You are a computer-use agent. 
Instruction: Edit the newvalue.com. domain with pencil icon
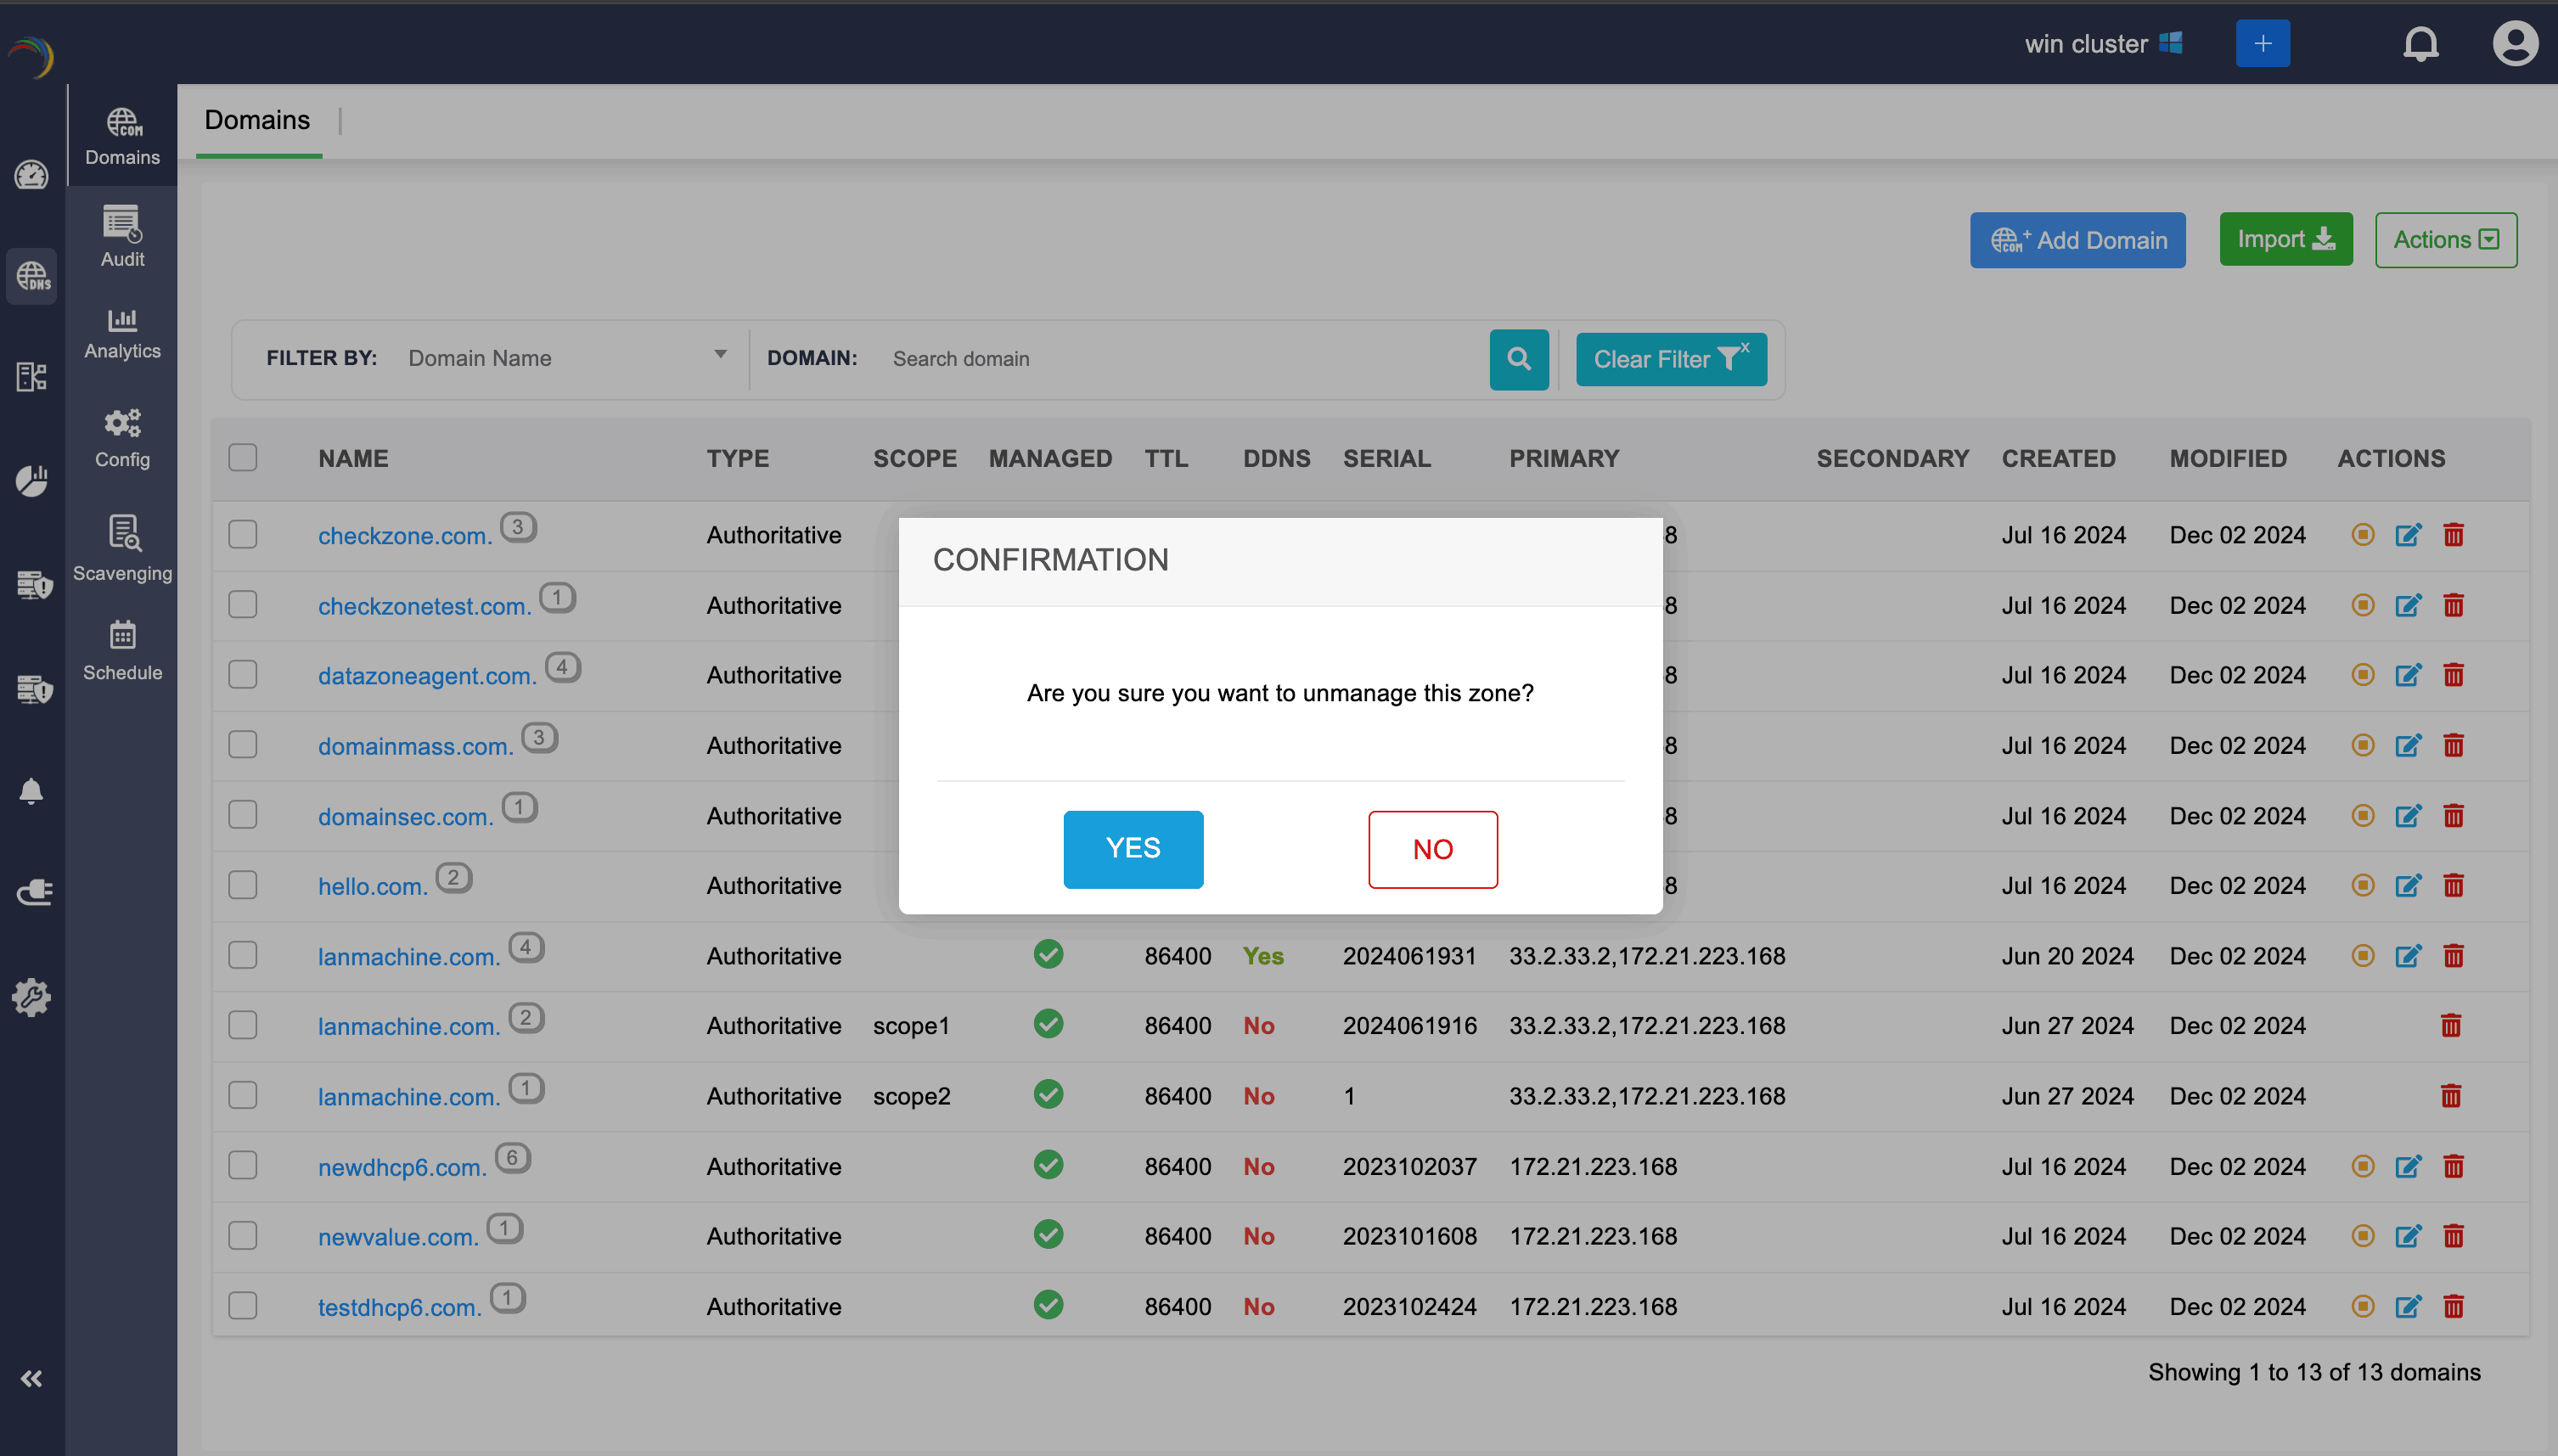pyautogui.click(x=2408, y=1236)
